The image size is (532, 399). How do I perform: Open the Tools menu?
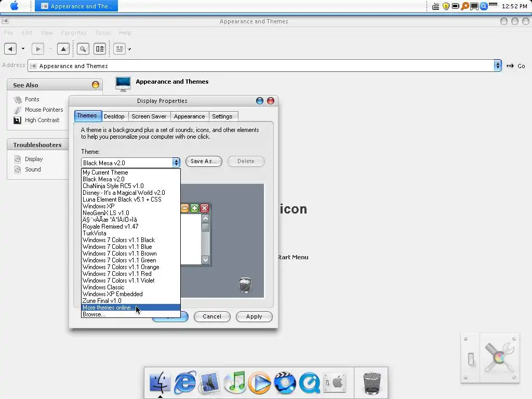pyautogui.click(x=103, y=33)
